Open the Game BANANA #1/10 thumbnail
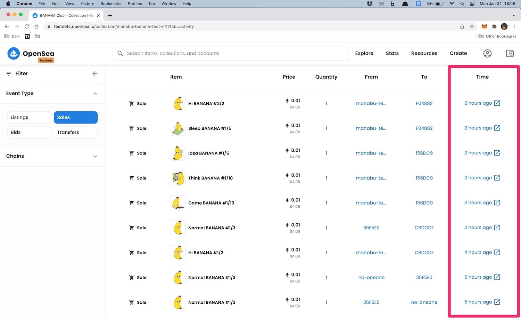Screen dimensions: 521x319 tap(178, 203)
